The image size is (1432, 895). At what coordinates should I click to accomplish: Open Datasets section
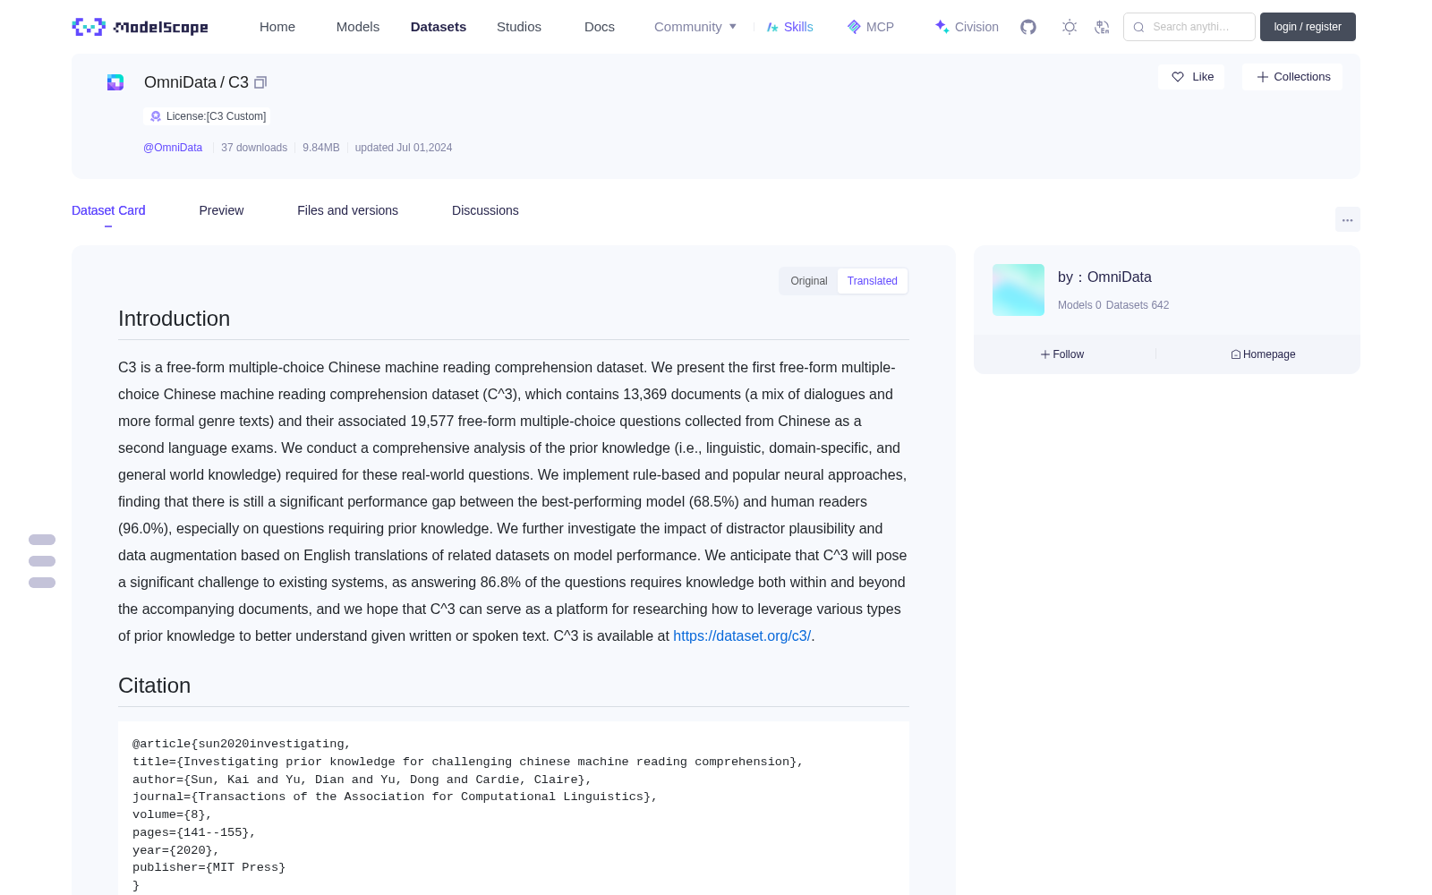click(x=439, y=27)
